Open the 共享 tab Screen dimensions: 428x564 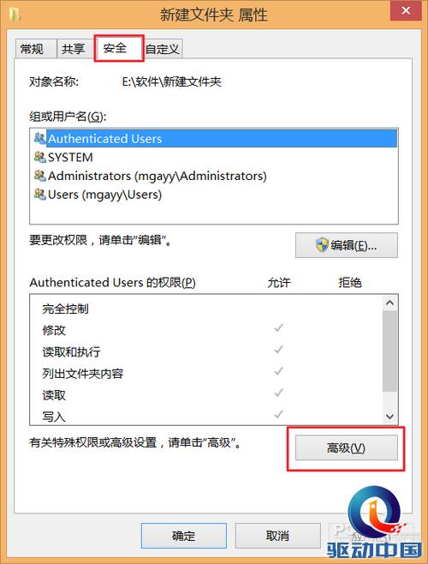(x=74, y=49)
